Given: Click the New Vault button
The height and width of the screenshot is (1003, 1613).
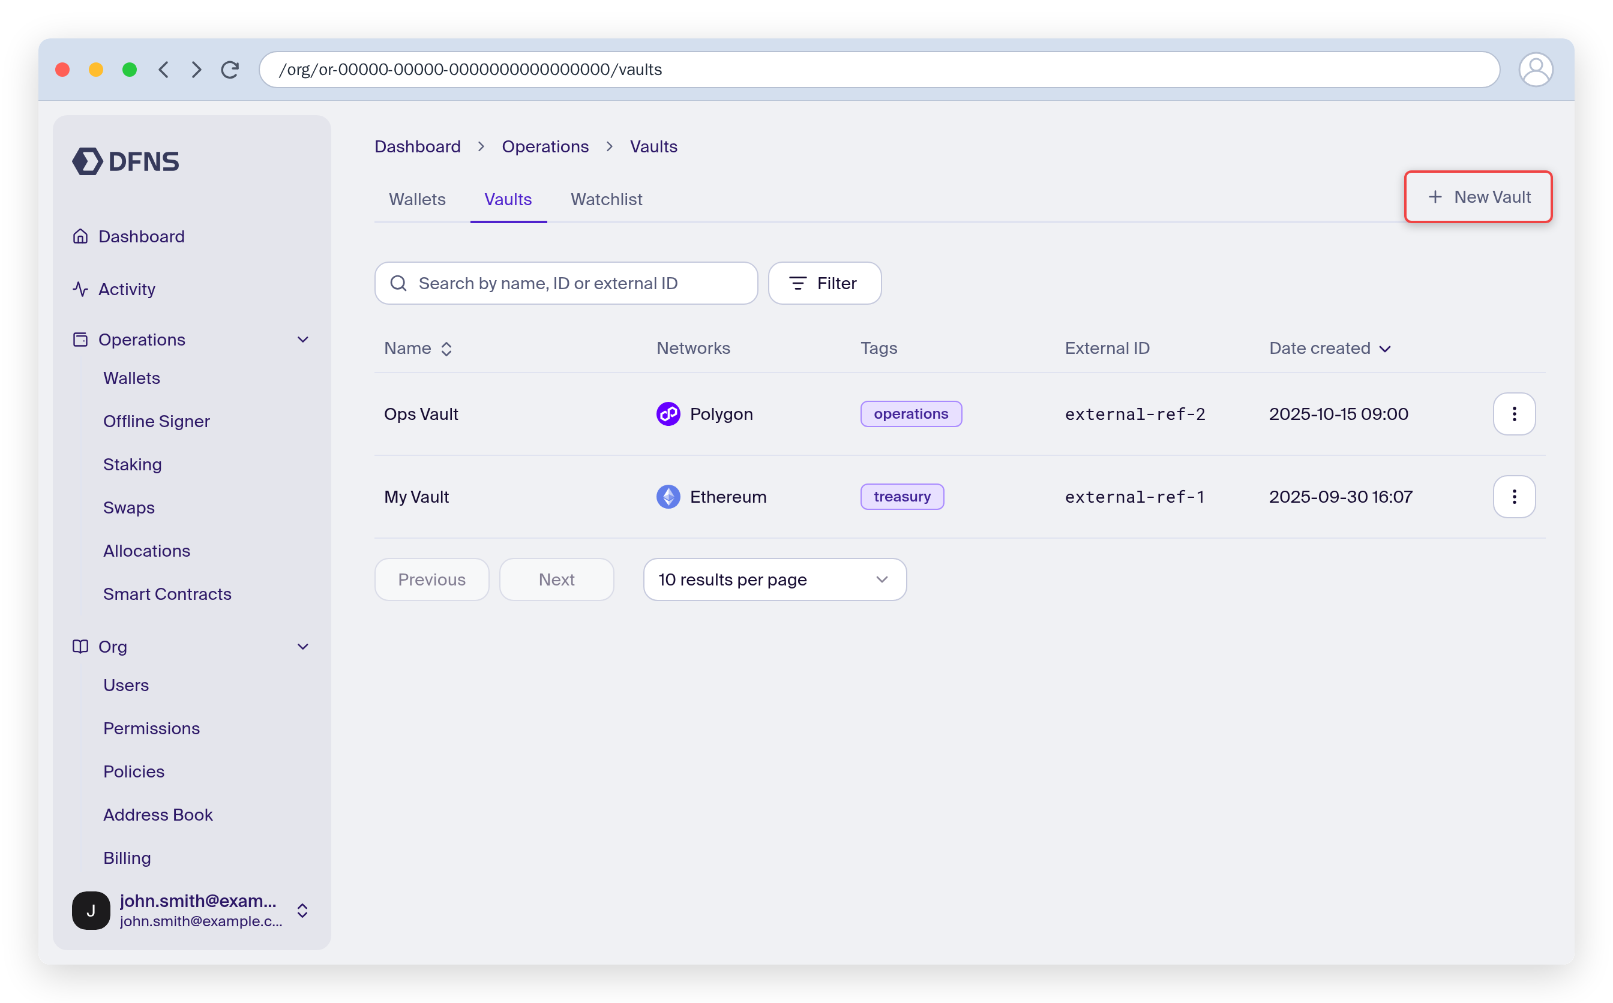Looking at the screenshot, I should tap(1477, 197).
